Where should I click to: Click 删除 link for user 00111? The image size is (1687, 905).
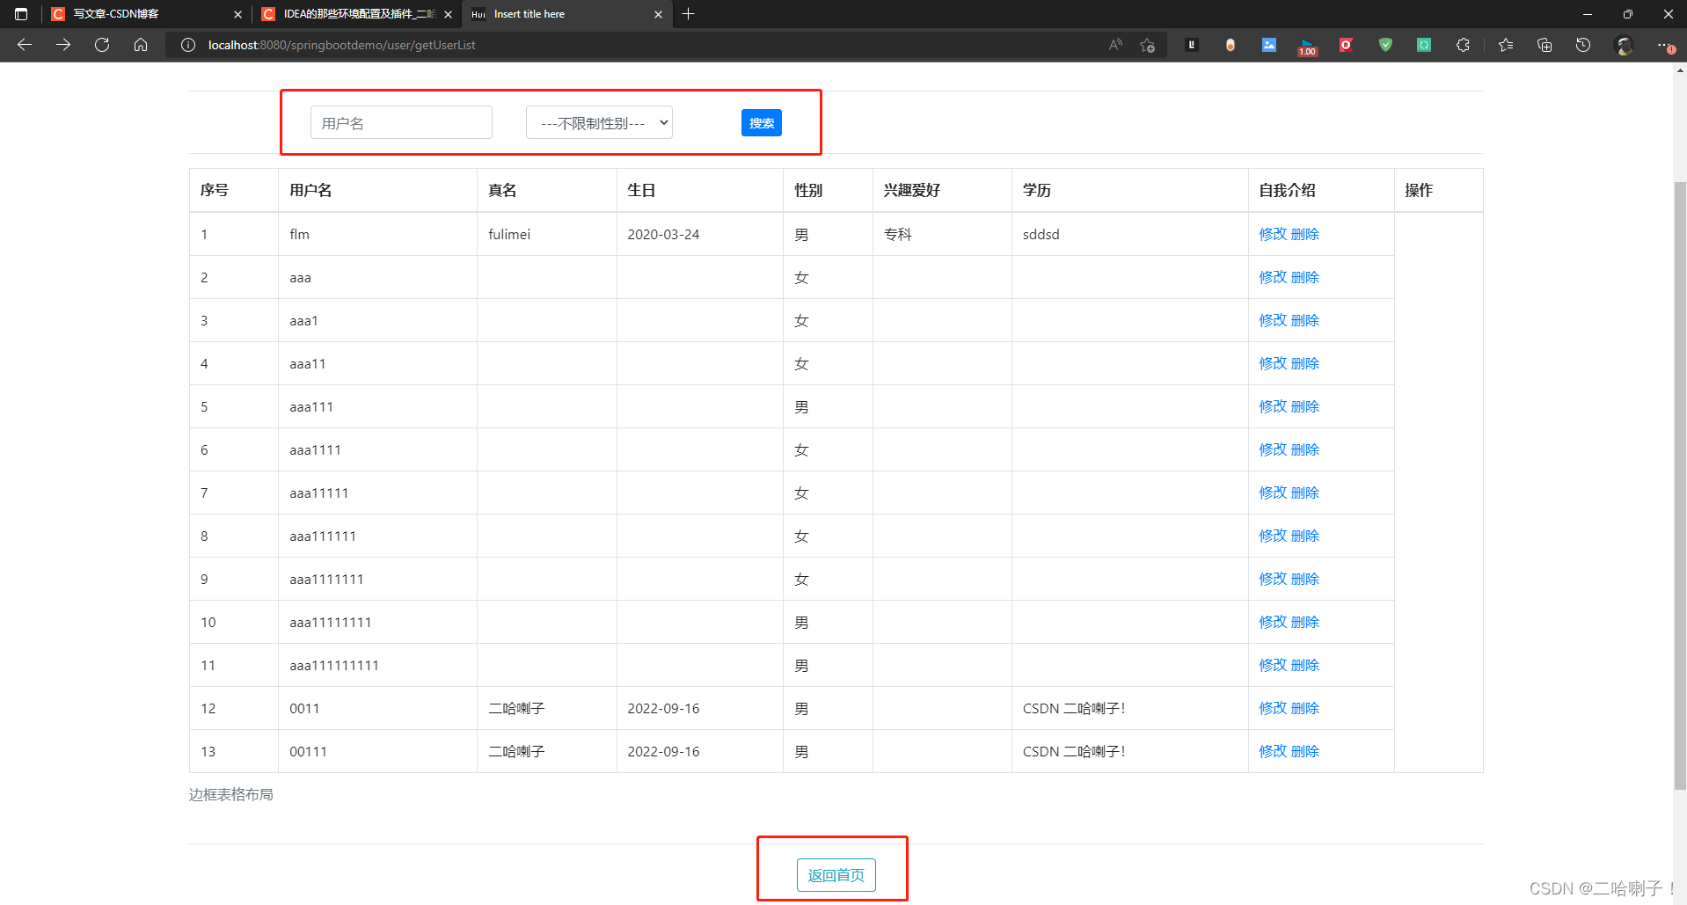coord(1305,751)
